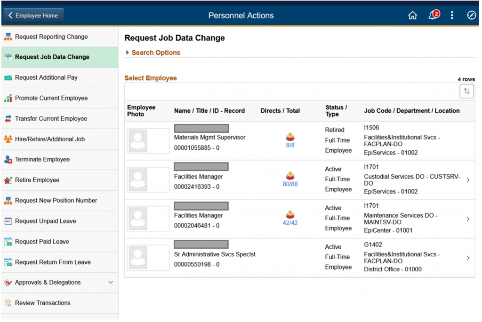Viewport: 482px width, 322px height.
Task: Click EpiCenter - 01001 location
Action: pos(388,230)
